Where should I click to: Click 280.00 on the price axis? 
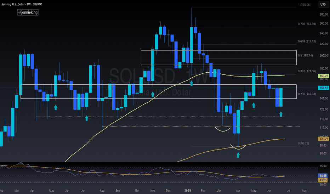tap(324, 14)
